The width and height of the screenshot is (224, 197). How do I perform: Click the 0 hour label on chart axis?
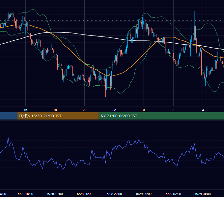(x=144, y=110)
